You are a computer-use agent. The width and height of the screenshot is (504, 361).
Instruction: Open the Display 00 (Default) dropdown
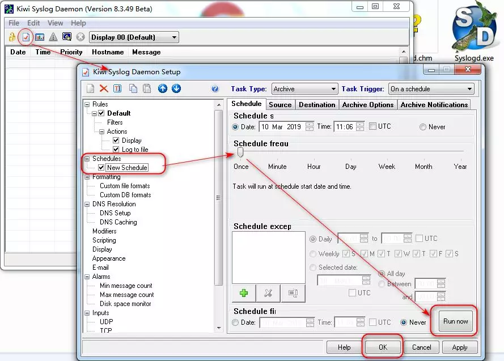[134, 37]
